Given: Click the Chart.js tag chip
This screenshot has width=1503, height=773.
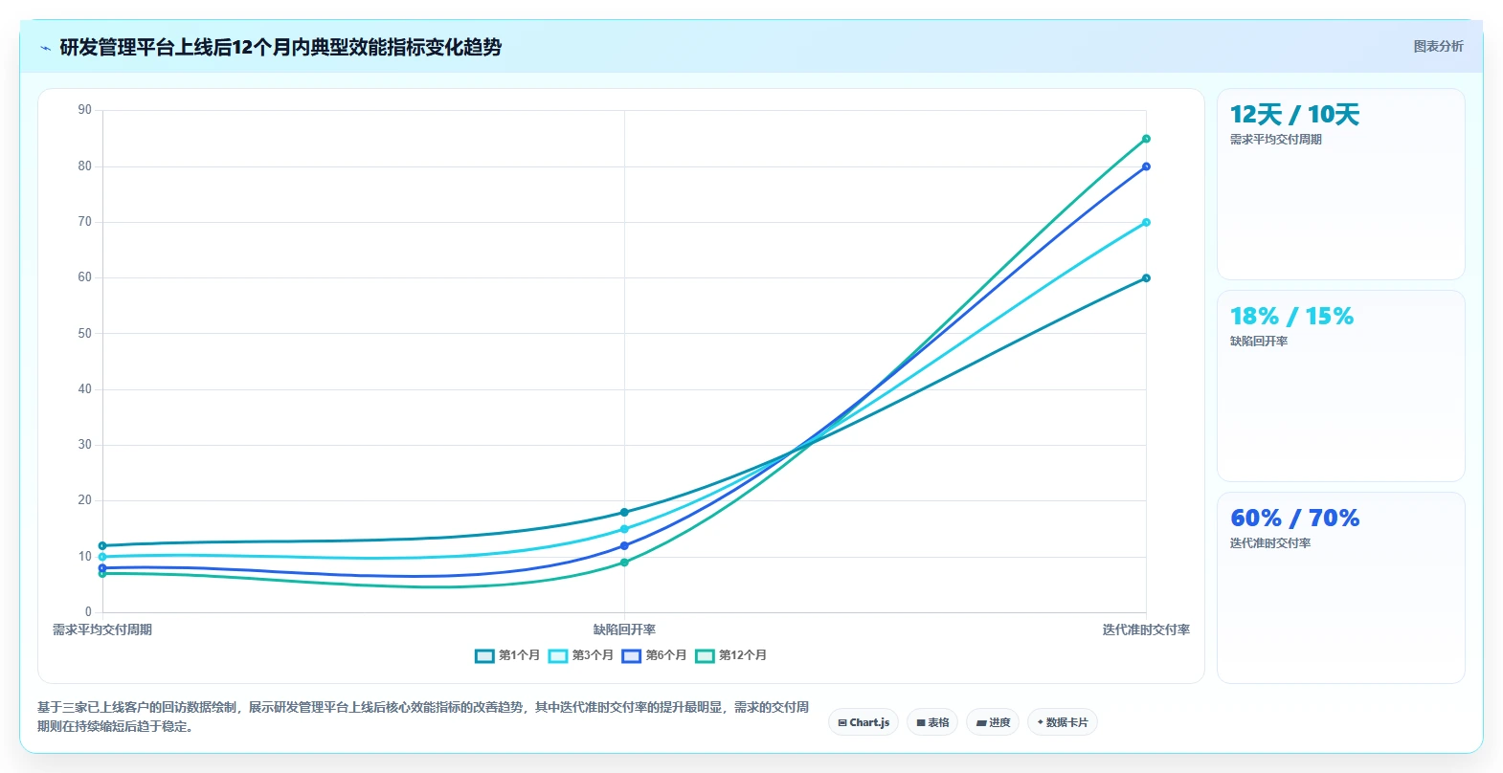Looking at the screenshot, I should click(864, 722).
